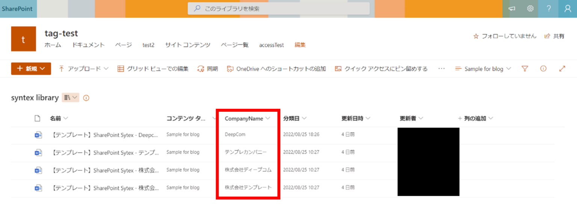This screenshot has height=222, width=577.
Task: Open help with the question mark icon
Action: pos(548,8)
